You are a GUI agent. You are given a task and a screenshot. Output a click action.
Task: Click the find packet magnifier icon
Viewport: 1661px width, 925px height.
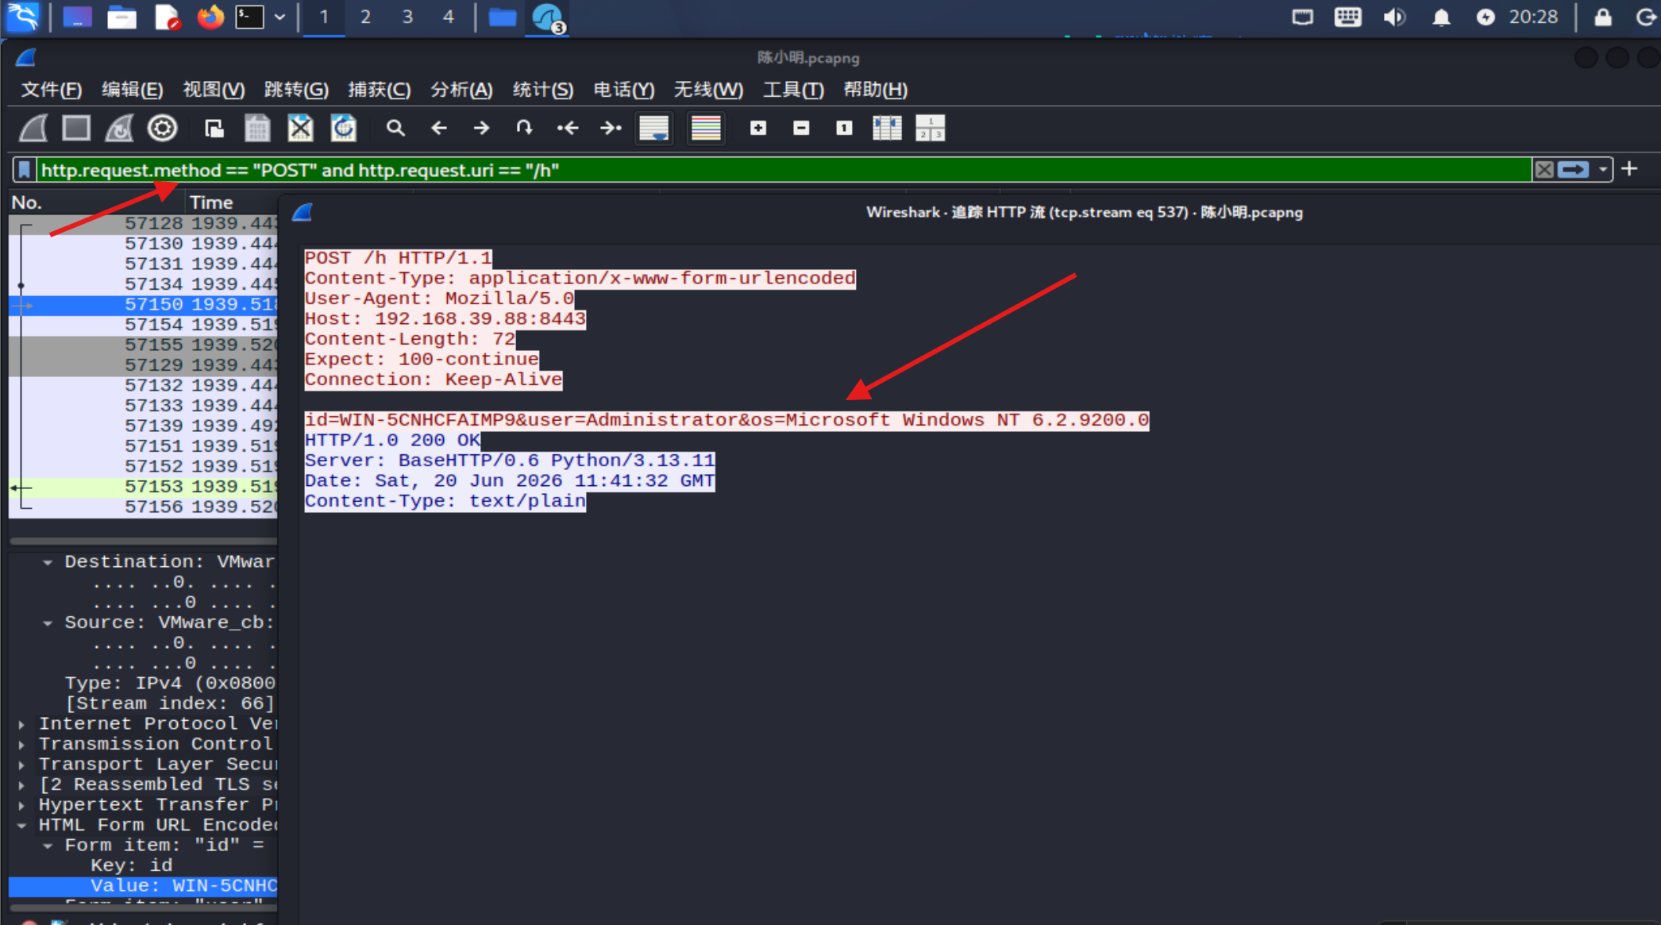pyautogui.click(x=395, y=128)
